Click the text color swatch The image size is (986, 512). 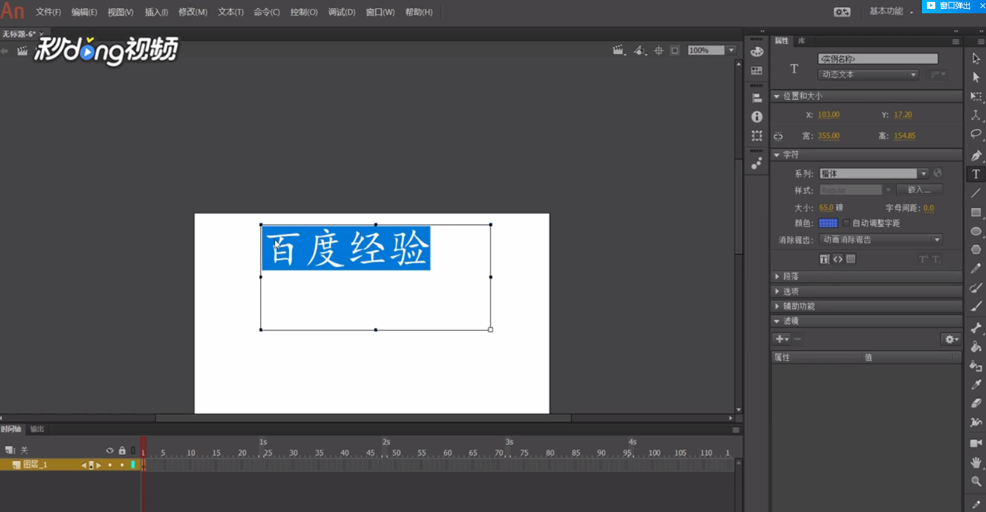pyautogui.click(x=828, y=223)
